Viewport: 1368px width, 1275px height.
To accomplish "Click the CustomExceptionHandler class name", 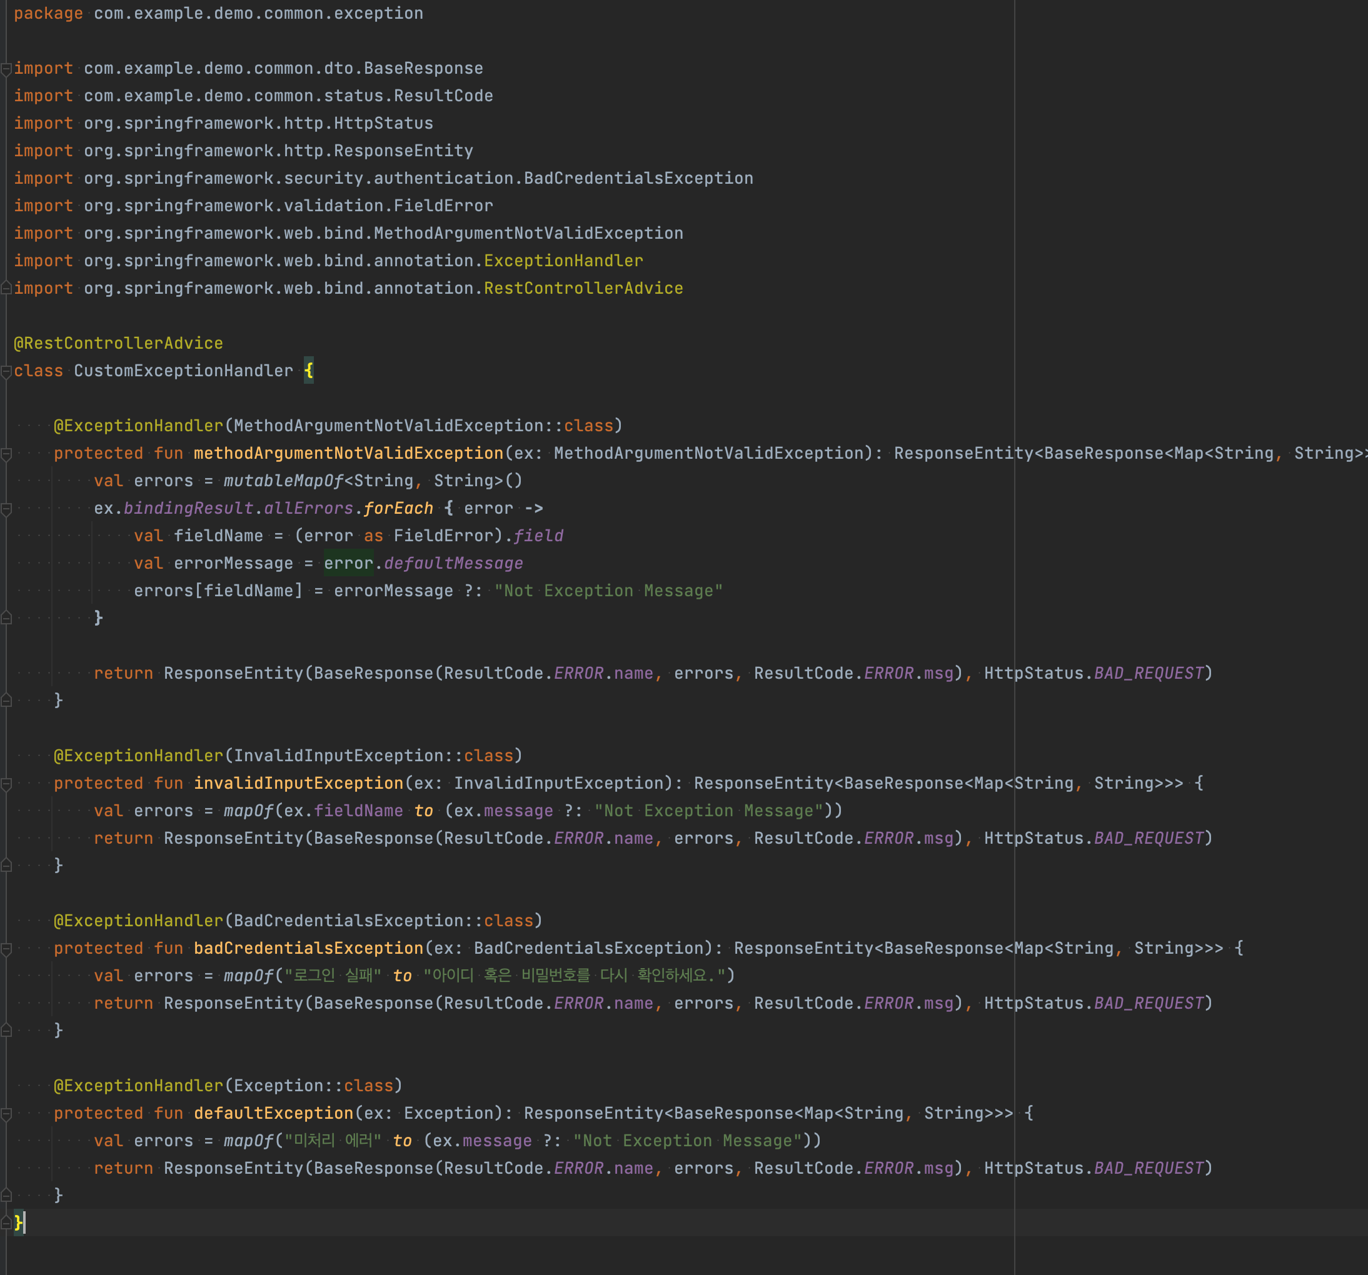I will (184, 371).
